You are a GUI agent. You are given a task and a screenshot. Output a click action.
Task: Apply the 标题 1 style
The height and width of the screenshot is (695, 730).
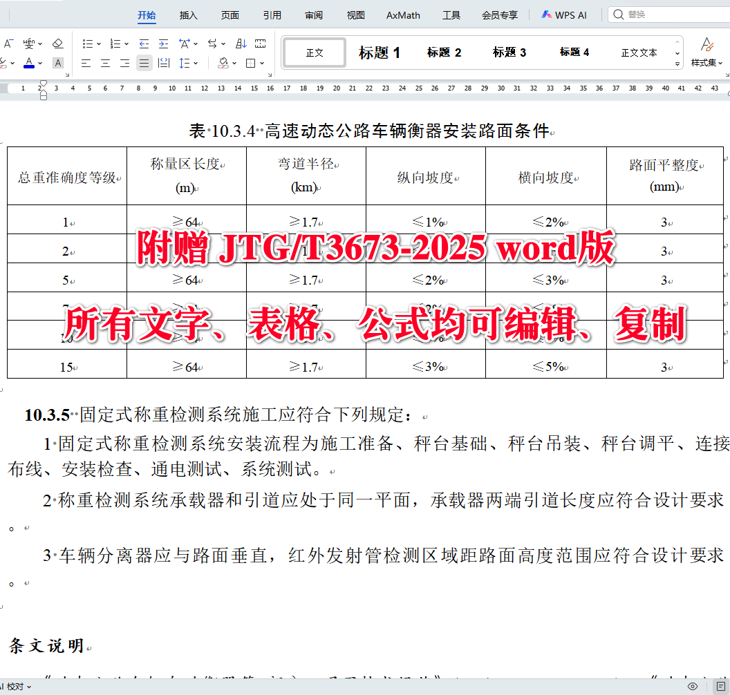pyautogui.click(x=379, y=52)
